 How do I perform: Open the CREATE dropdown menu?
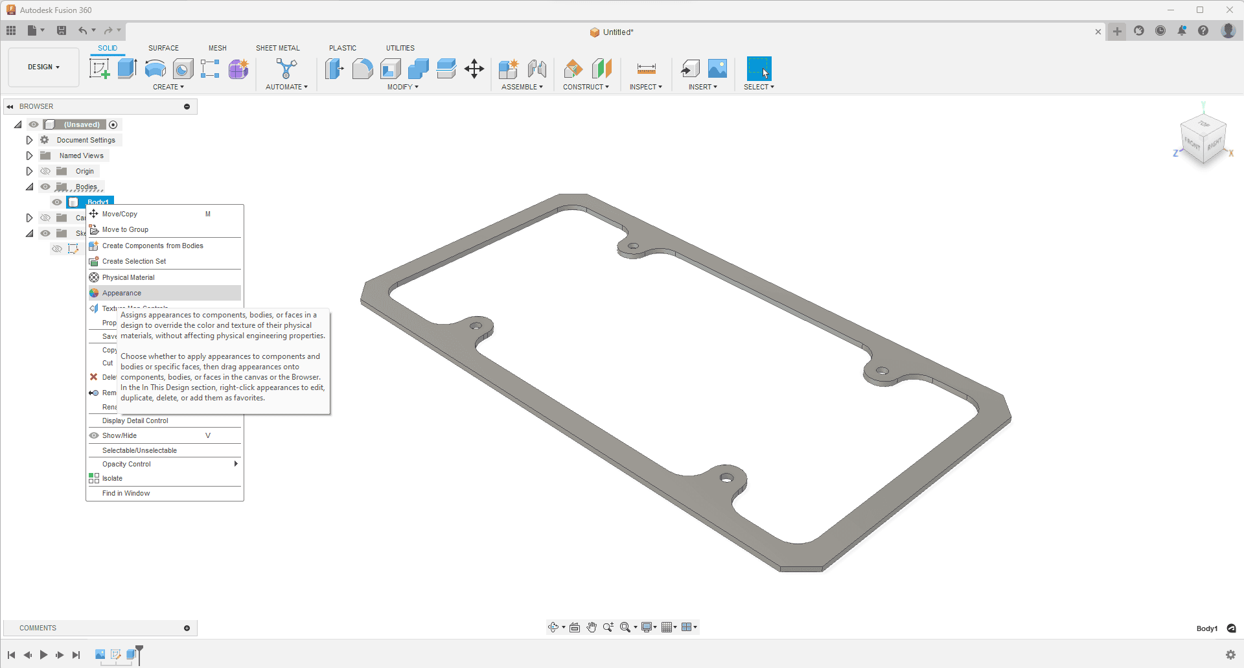pos(168,87)
